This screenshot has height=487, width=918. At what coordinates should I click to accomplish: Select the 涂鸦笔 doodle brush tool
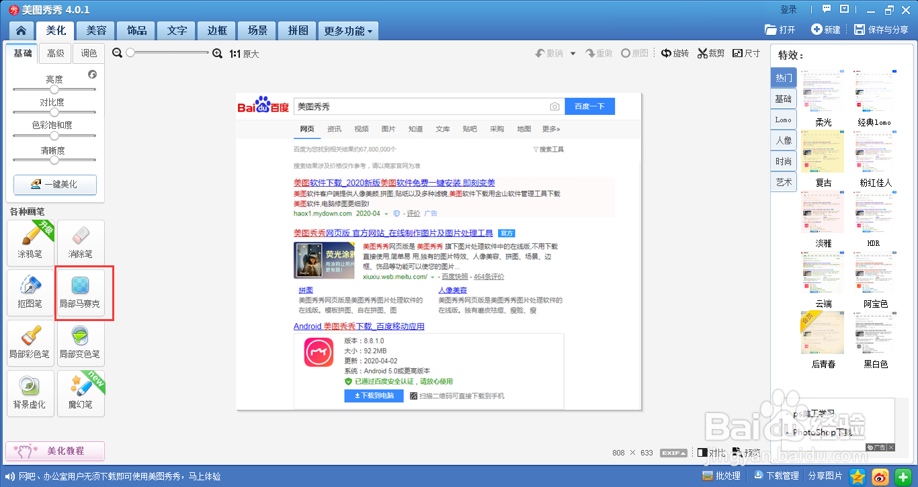click(x=30, y=241)
